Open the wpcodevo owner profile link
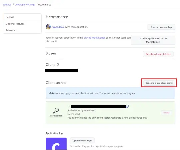This screenshot has height=150, width=180. (58, 27)
